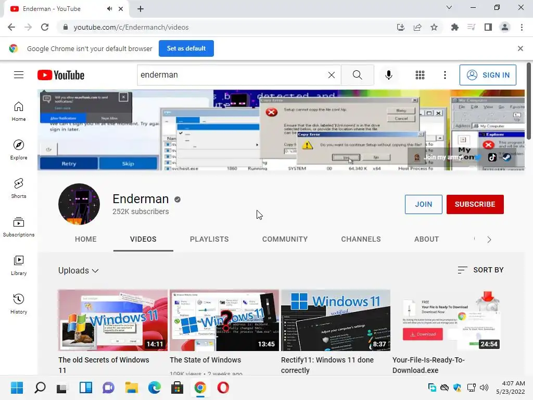Open the YouTube hamburger guide menu
This screenshot has width=533, height=400.
(19, 75)
